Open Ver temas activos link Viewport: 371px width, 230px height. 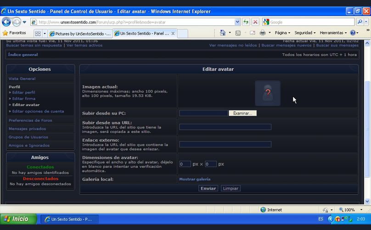click(x=84, y=45)
